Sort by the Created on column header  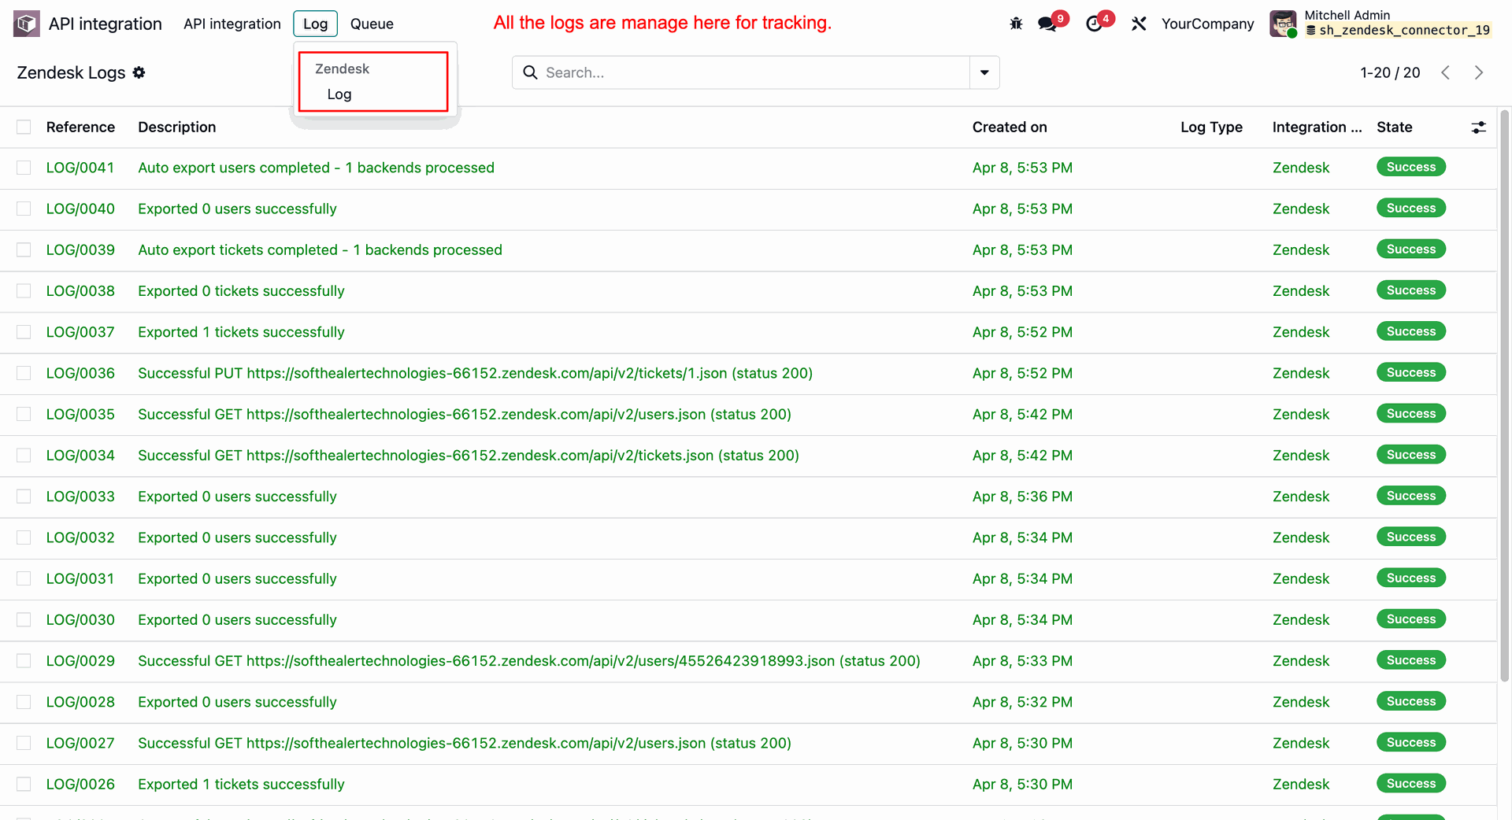coord(1010,127)
